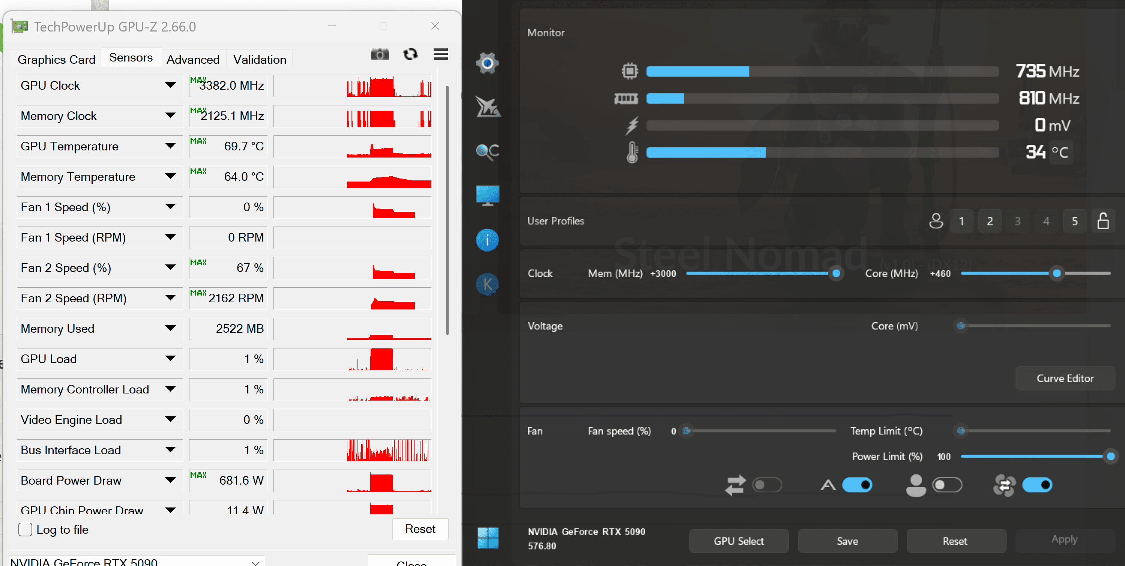The height and width of the screenshot is (566, 1125).
Task: Open the blue info sidebar icon
Action: 487,240
